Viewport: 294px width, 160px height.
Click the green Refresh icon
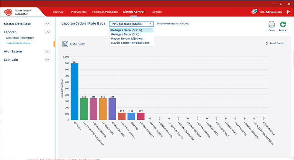pos(283,25)
